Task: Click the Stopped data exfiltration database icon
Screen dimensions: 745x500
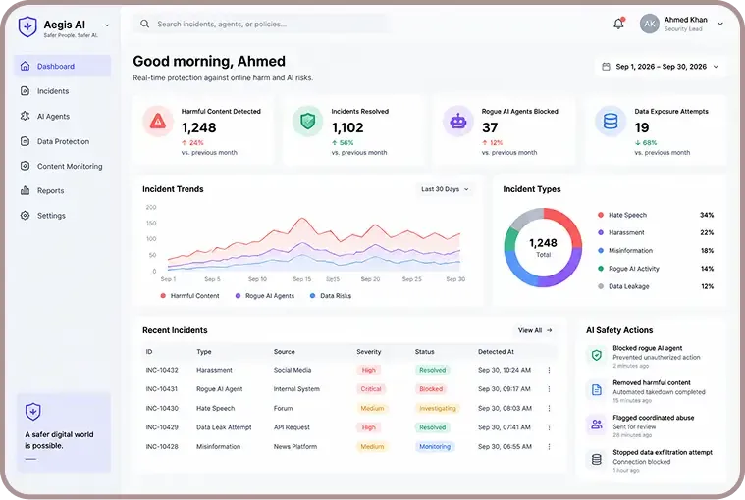Action: coord(597,459)
